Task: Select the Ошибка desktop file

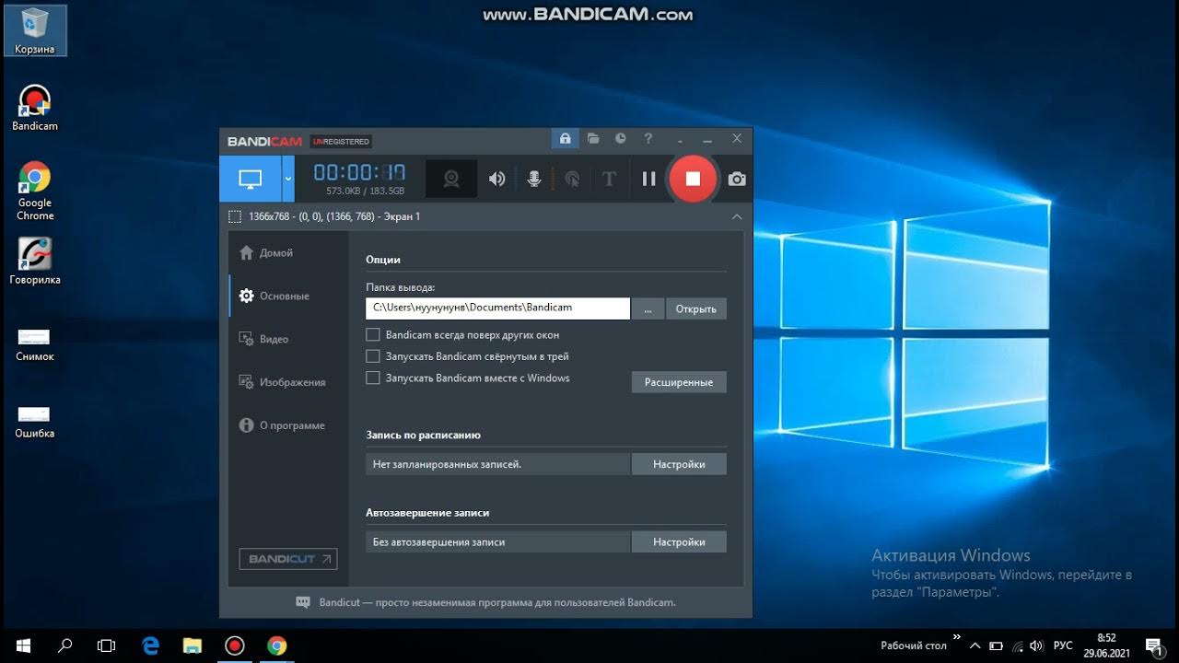Action: (x=35, y=422)
